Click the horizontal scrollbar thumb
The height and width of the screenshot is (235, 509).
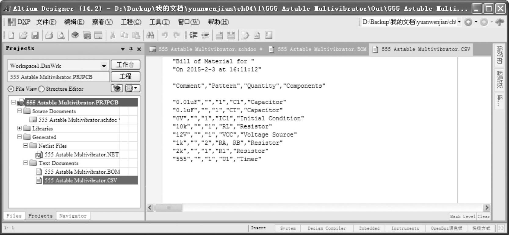(x=169, y=208)
